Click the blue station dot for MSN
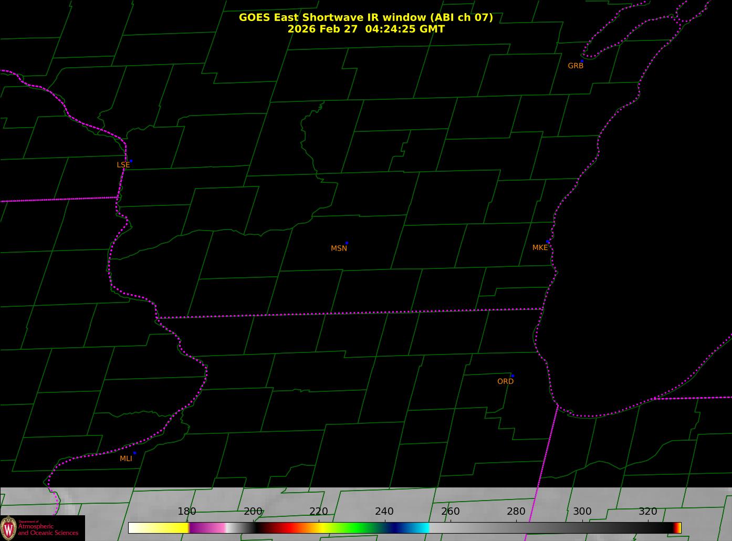The height and width of the screenshot is (541, 732). pos(347,243)
